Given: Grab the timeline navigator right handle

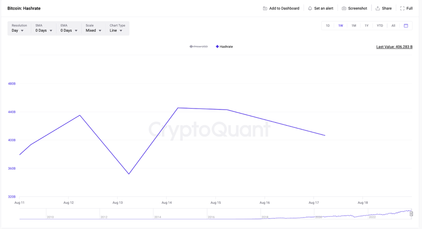Looking at the screenshot, I should (x=411, y=214).
